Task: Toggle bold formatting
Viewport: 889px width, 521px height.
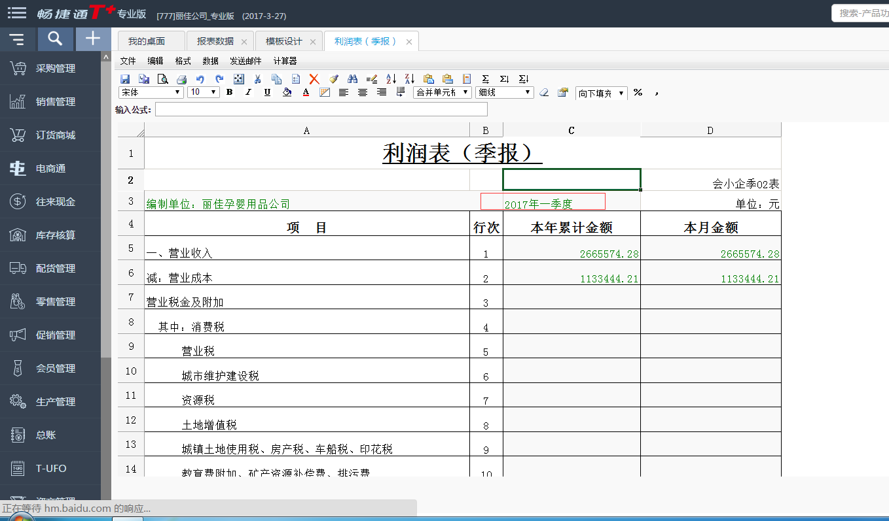Action: (229, 92)
